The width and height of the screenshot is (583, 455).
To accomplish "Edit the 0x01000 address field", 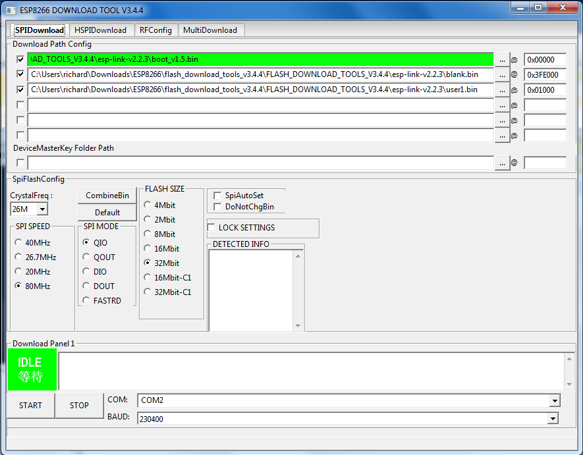I will (545, 90).
